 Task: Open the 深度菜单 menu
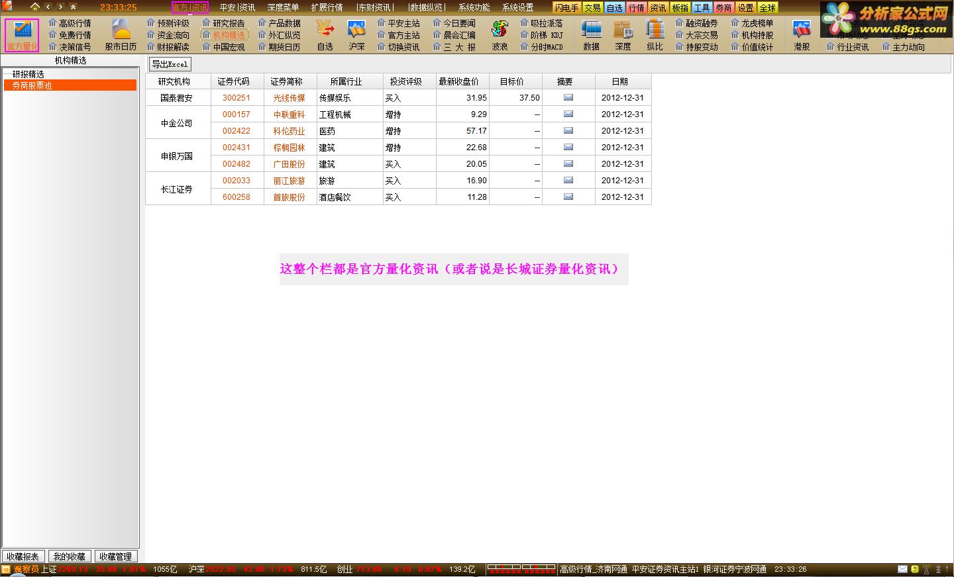coord(283,7)
